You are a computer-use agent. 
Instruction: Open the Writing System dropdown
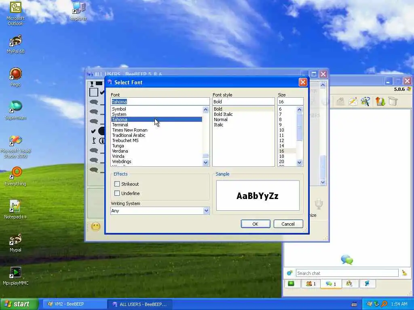[x=206, y=211]
